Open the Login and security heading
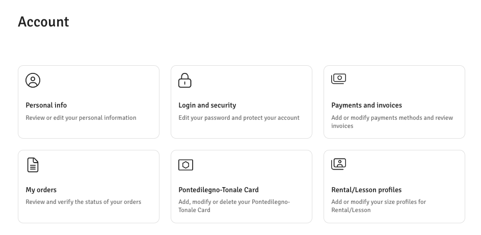481x235 pixels. [x=207, y=105]
